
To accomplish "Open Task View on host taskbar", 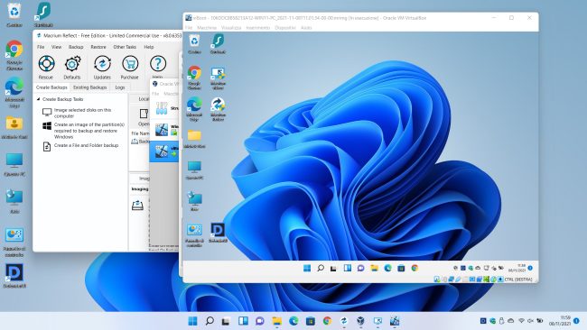I will [x=226, y=321].
